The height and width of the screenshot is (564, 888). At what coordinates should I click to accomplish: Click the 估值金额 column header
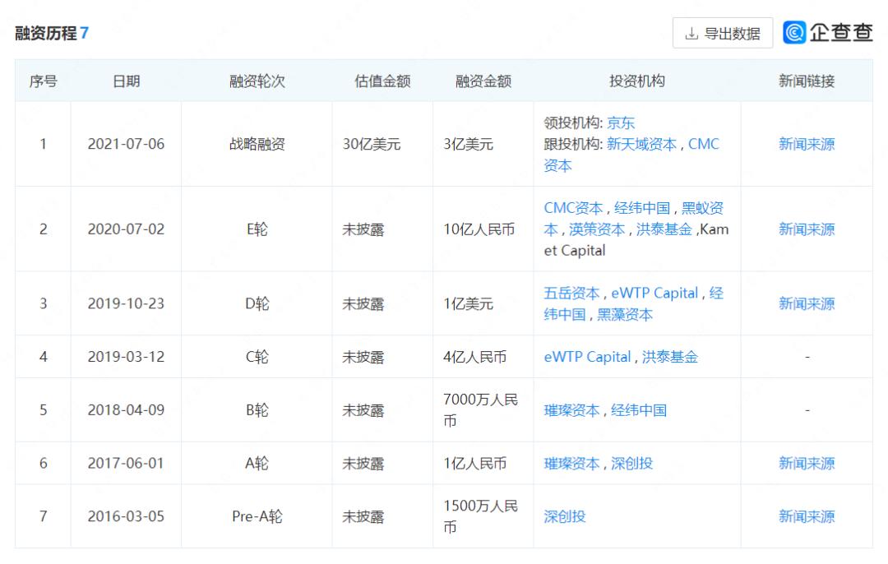[x=383, y=81]
